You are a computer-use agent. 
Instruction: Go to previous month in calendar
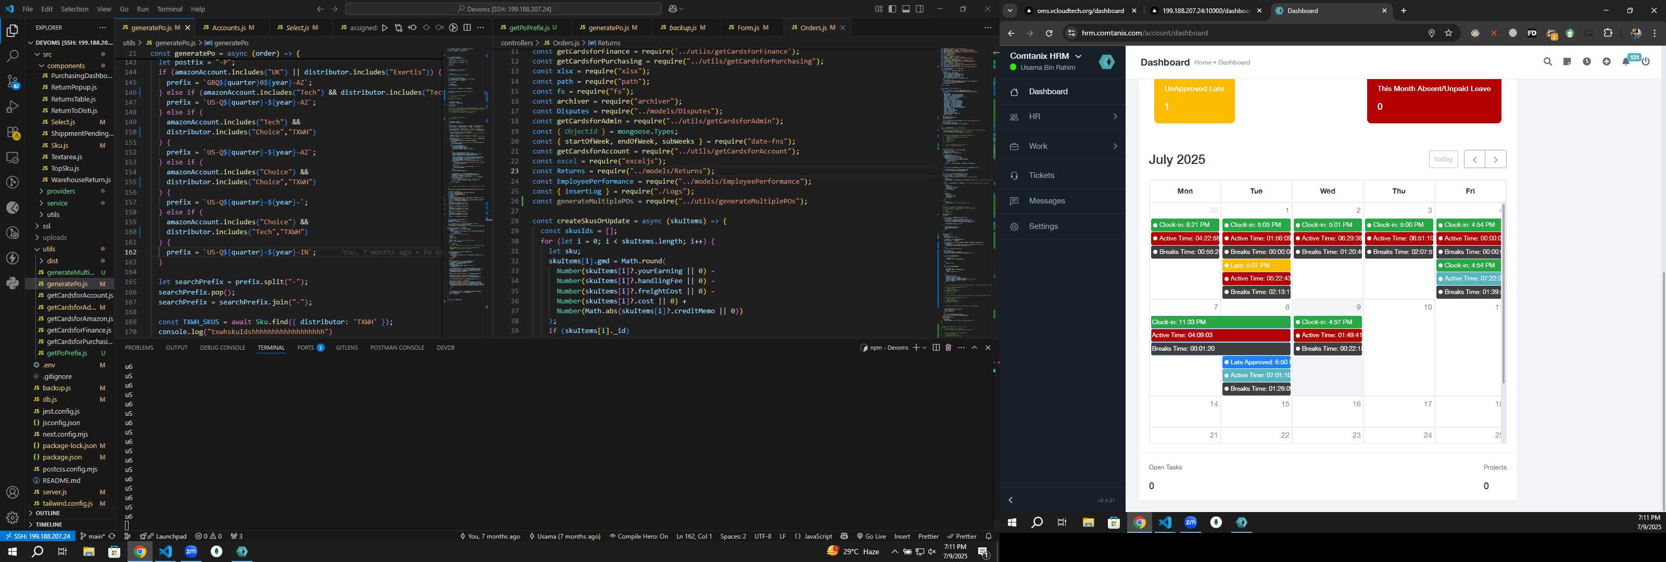coord(1474,159)
